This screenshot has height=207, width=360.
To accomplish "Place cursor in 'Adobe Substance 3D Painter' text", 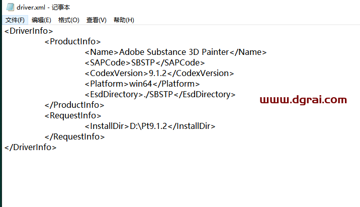I will point(174,52).
